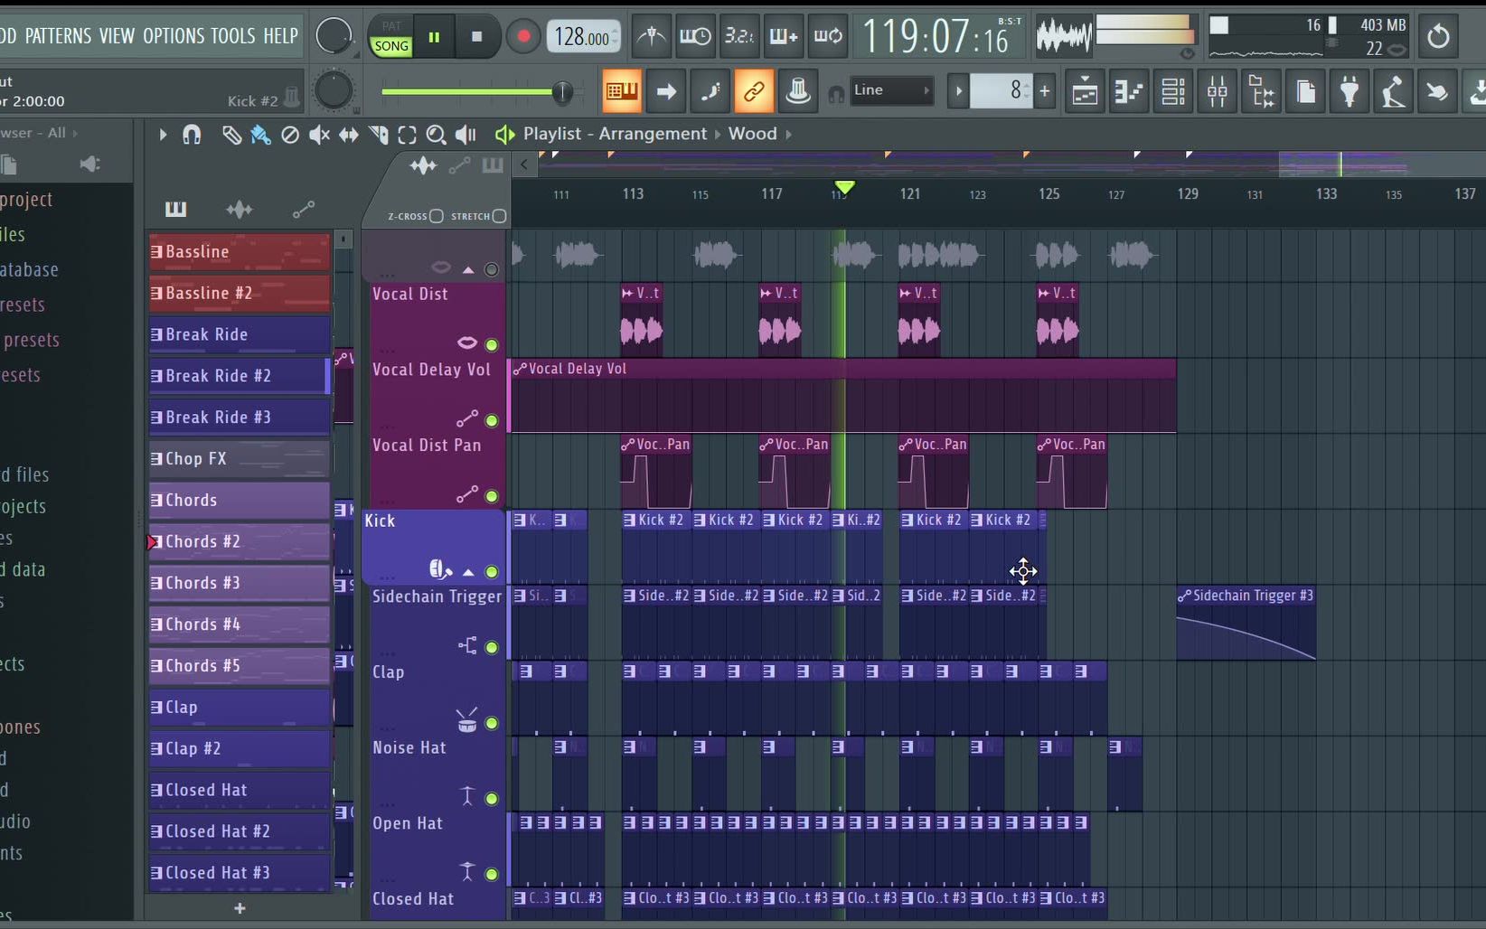Click the Sidechain Trigger #3 automation clip
Screen dimensions: 1486x929
pos(1246,624)
